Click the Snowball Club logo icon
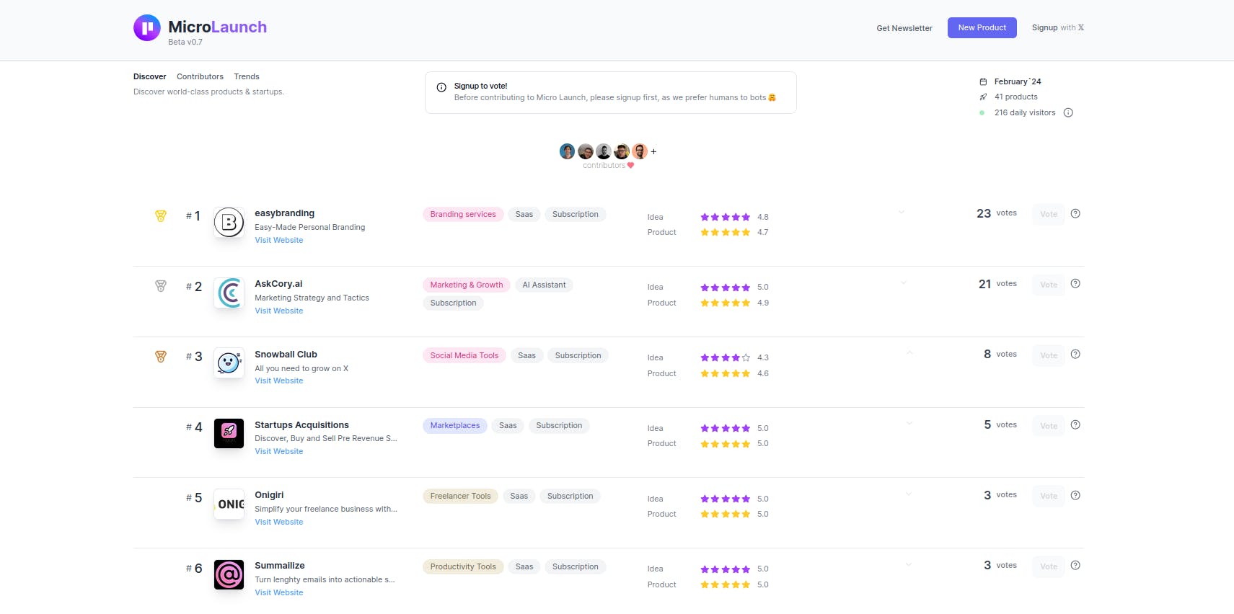This screenshot has height=614, width=1234. 229,362
